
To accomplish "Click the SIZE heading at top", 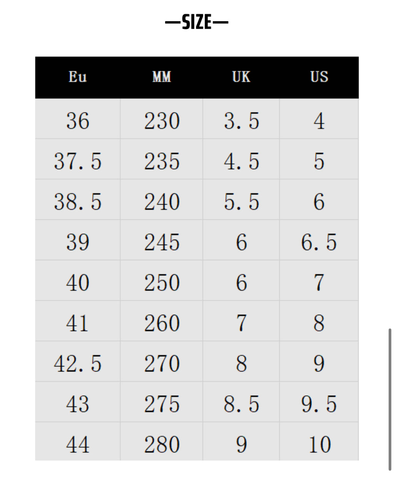I will pyautogui.click(x=197, y=22).
